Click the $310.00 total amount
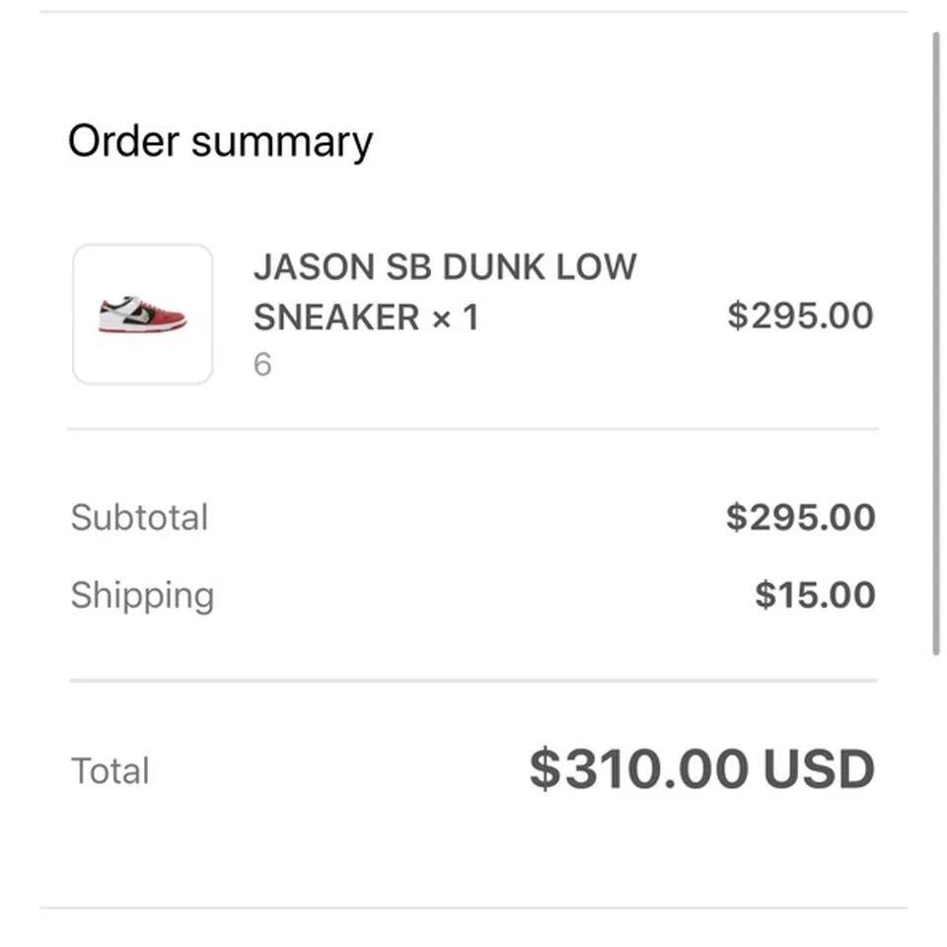This screenshot has height=947, width=947. click(639, 769)
